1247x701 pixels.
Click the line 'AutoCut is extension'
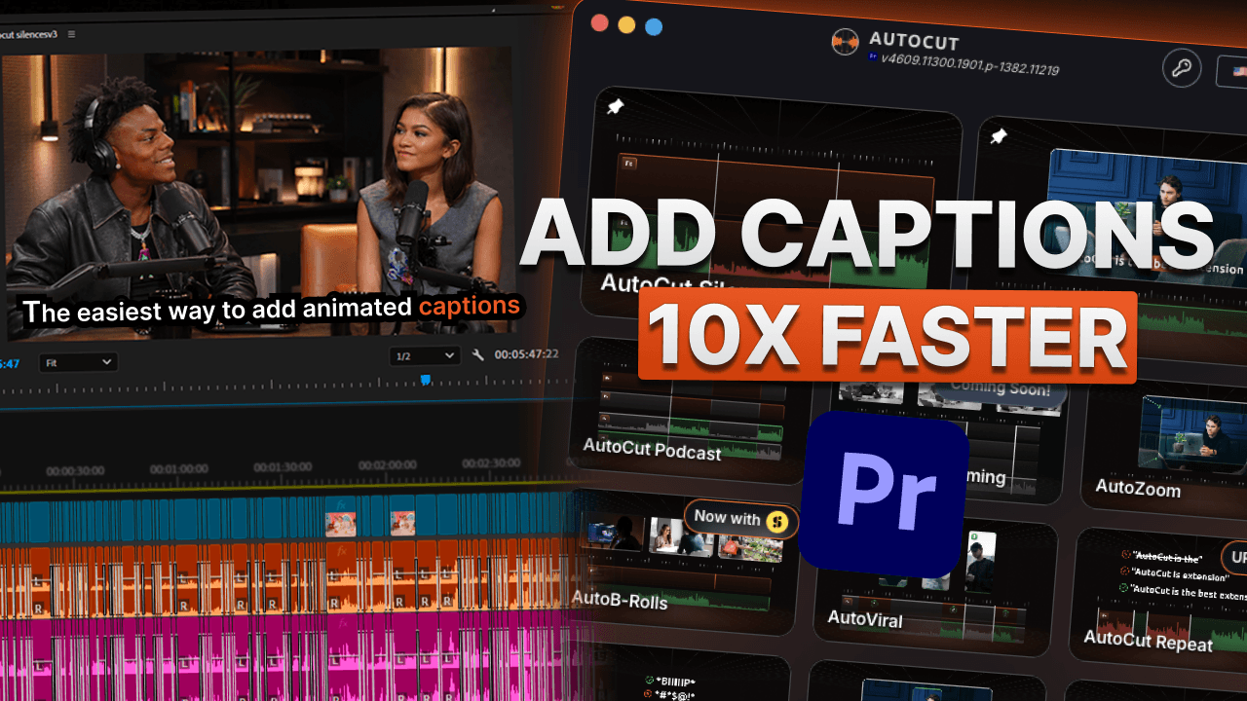pyautogui.click(x=1181, y=574)
